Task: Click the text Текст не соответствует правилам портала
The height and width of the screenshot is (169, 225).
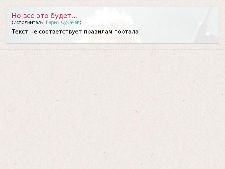Action: pyautogui.click(x=75, y=31)
